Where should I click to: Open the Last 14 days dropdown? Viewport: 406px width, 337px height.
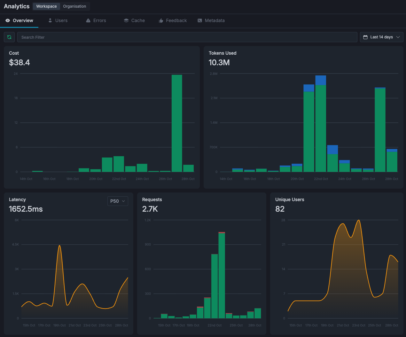coord(381,37)
